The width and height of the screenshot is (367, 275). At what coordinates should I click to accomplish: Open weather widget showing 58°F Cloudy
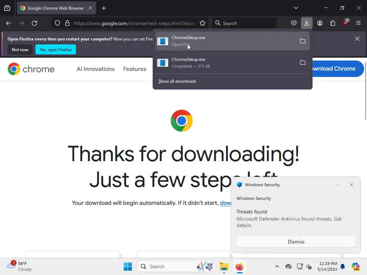tap(19, 266)
